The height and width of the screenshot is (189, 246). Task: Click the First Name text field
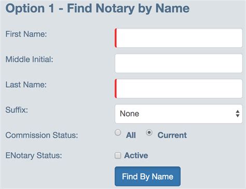tap(179, 38)
